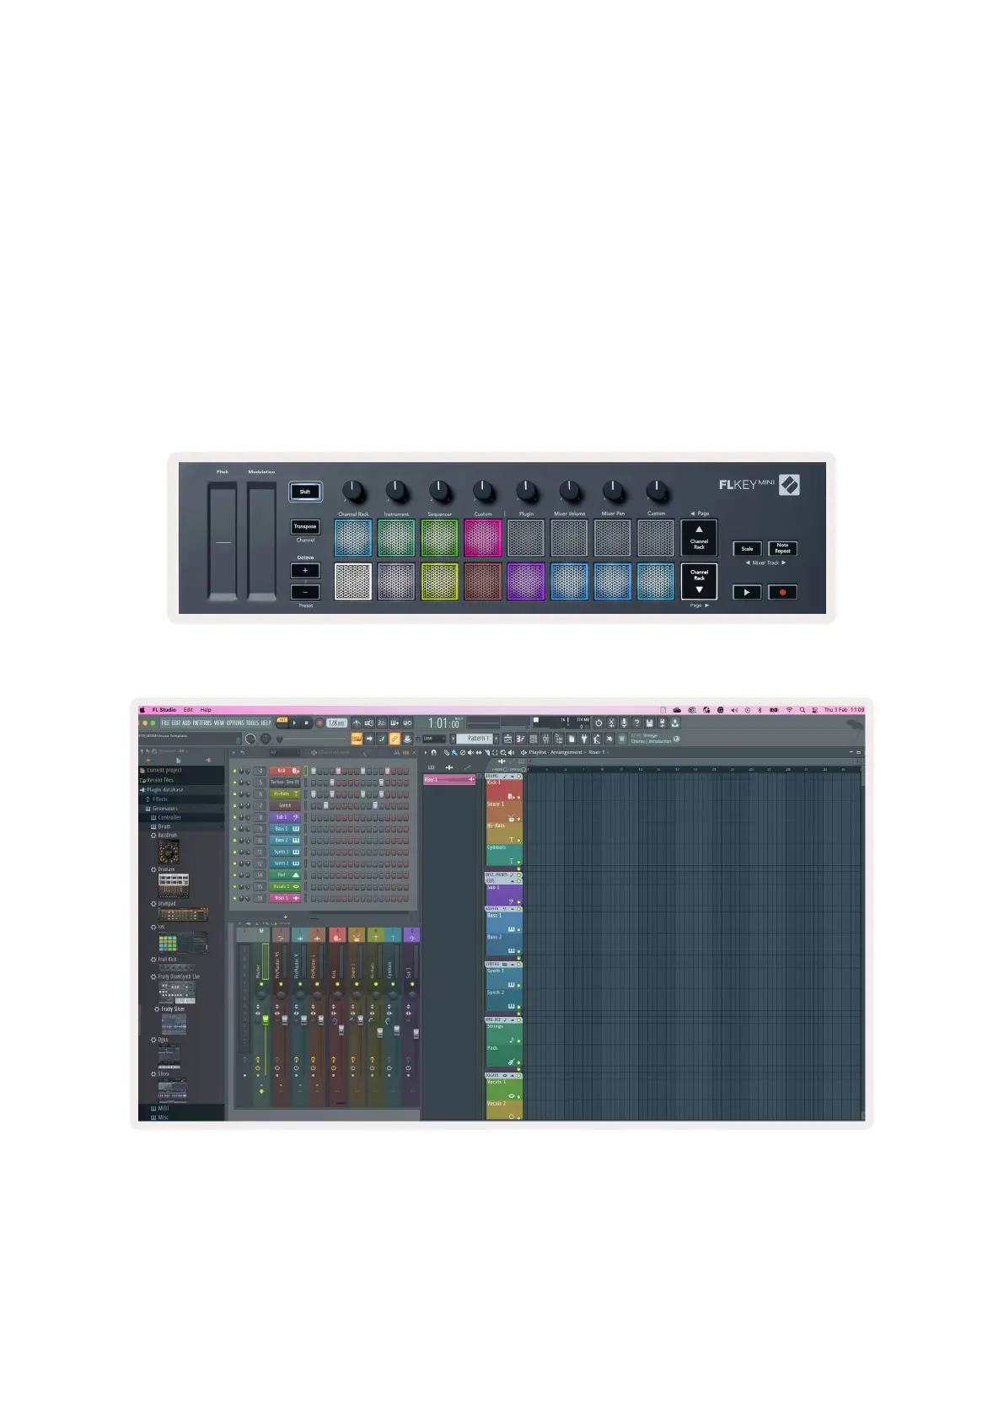Click the plug-shaped plugin picker icon
The height and width of the screenshot is (1420, 1004).
point(583,739)
